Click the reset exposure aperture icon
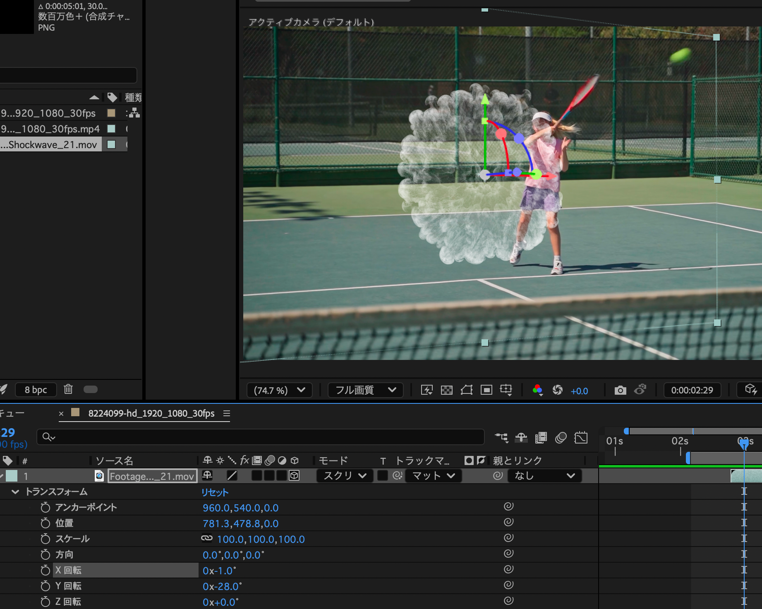 [x=558, y=390]
